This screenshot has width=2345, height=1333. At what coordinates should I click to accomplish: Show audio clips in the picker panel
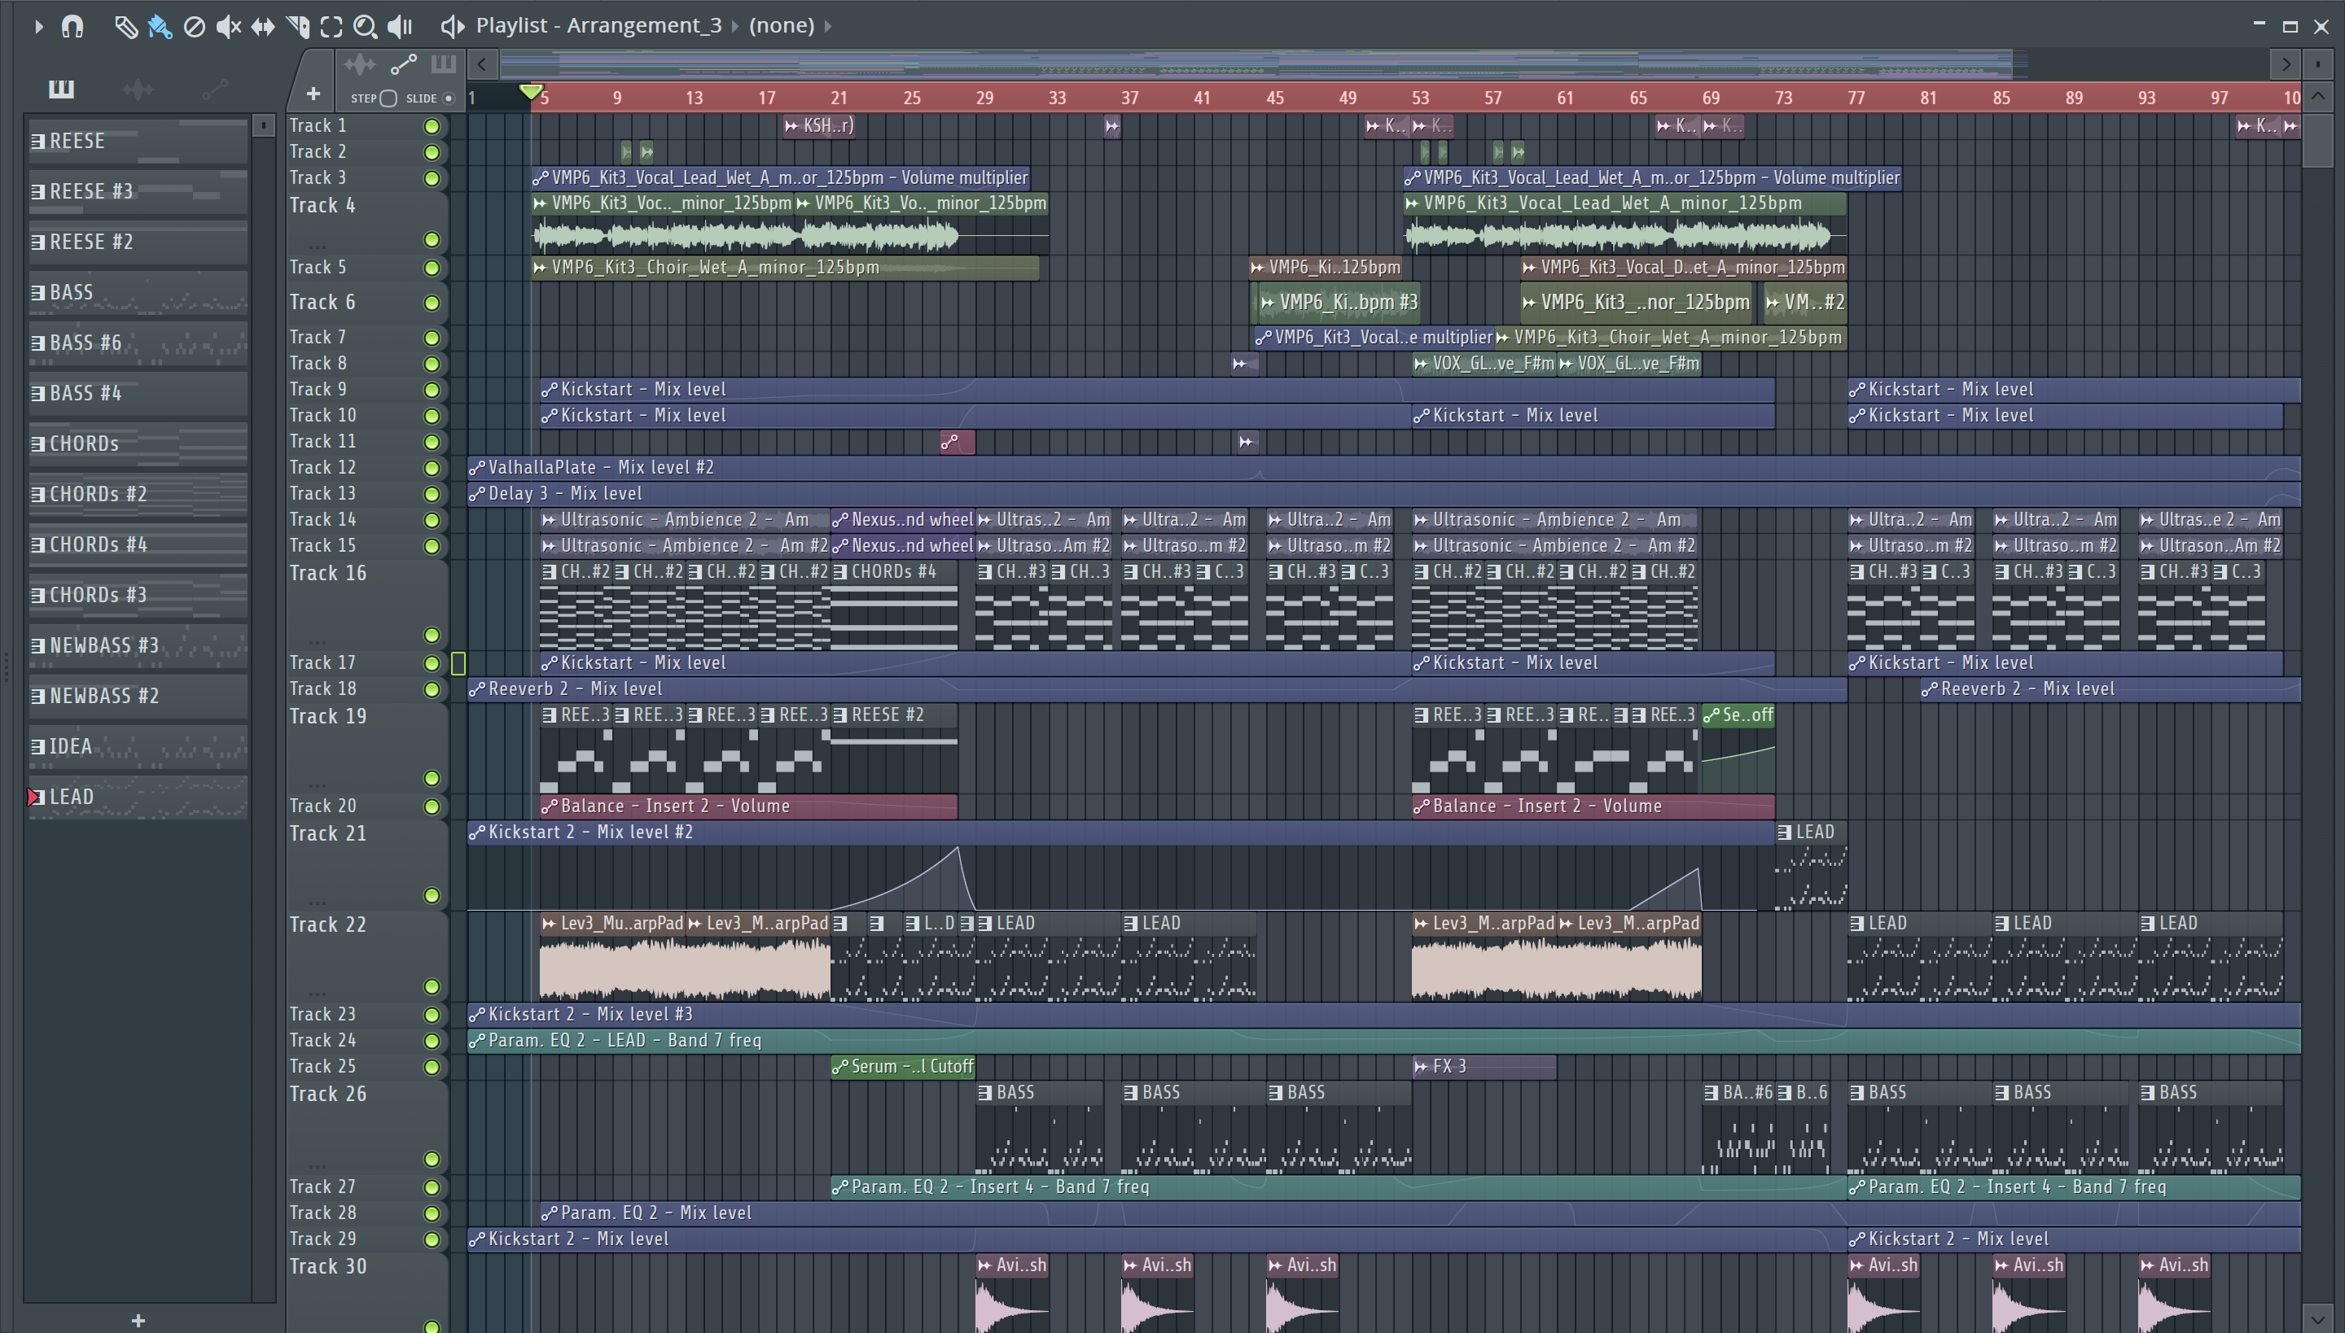138,89
